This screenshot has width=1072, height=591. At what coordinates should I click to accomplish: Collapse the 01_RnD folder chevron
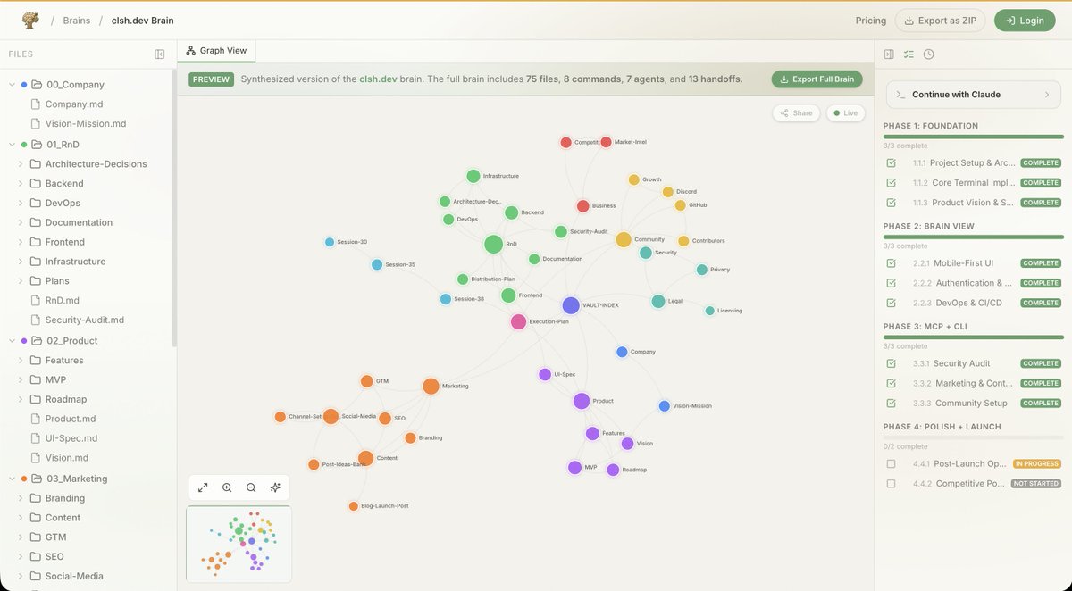(12, 145)
